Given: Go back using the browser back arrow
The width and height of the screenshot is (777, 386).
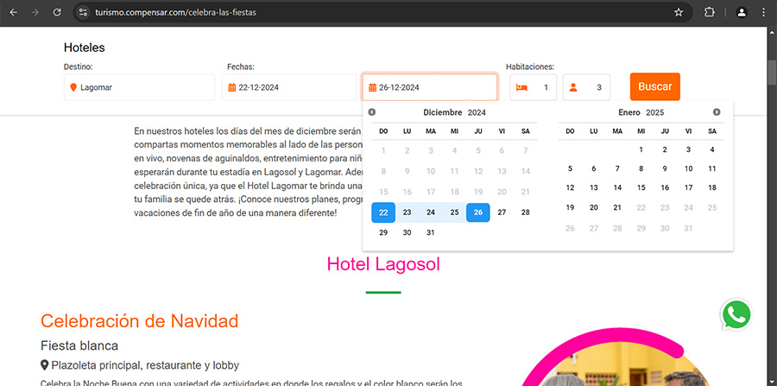Looking at the screenshot, I should click(x=13, y=12).
